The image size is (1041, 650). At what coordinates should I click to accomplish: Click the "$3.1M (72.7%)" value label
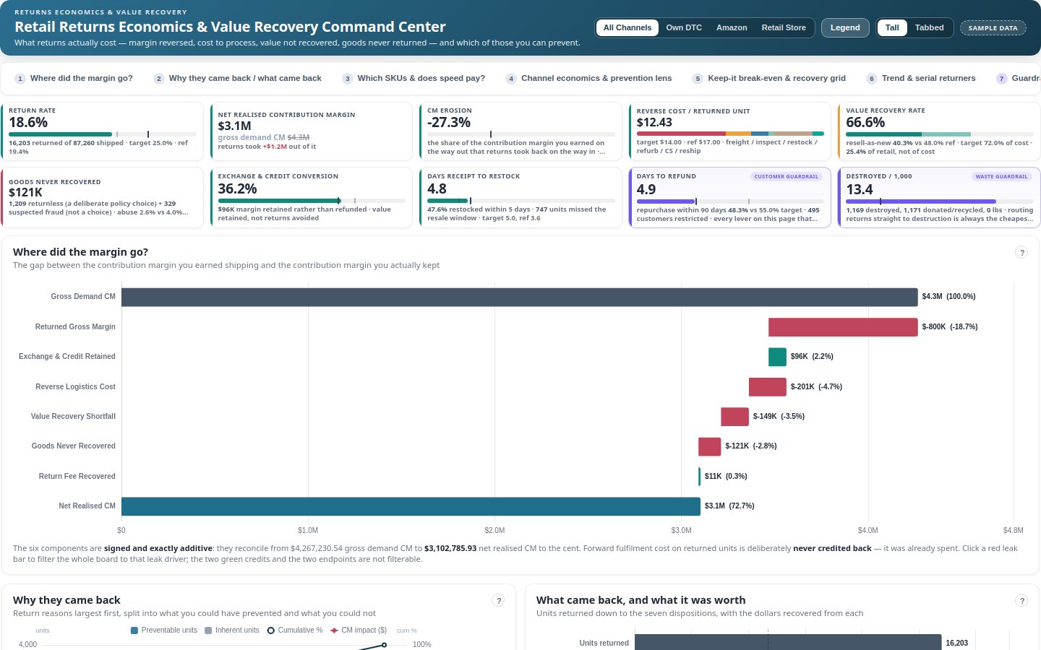click(x=729, y=506)
